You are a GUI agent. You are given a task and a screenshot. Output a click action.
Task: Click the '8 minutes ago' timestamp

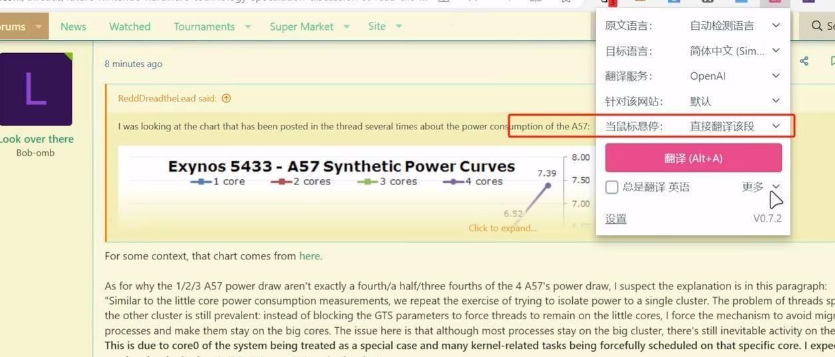133,64
